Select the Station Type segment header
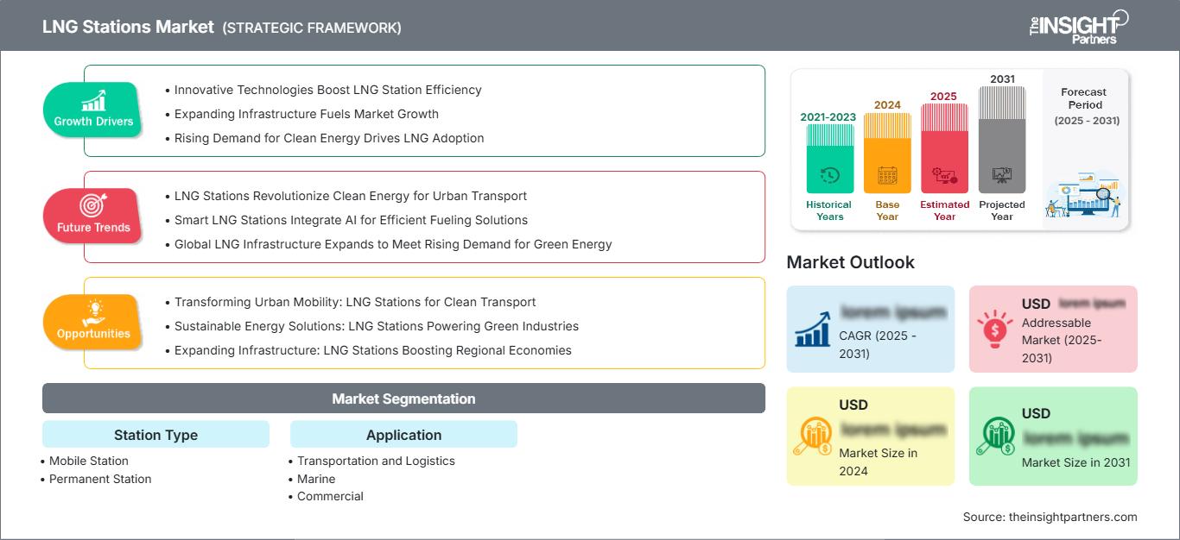This screenshot has width=1180, height=540. 155,435
